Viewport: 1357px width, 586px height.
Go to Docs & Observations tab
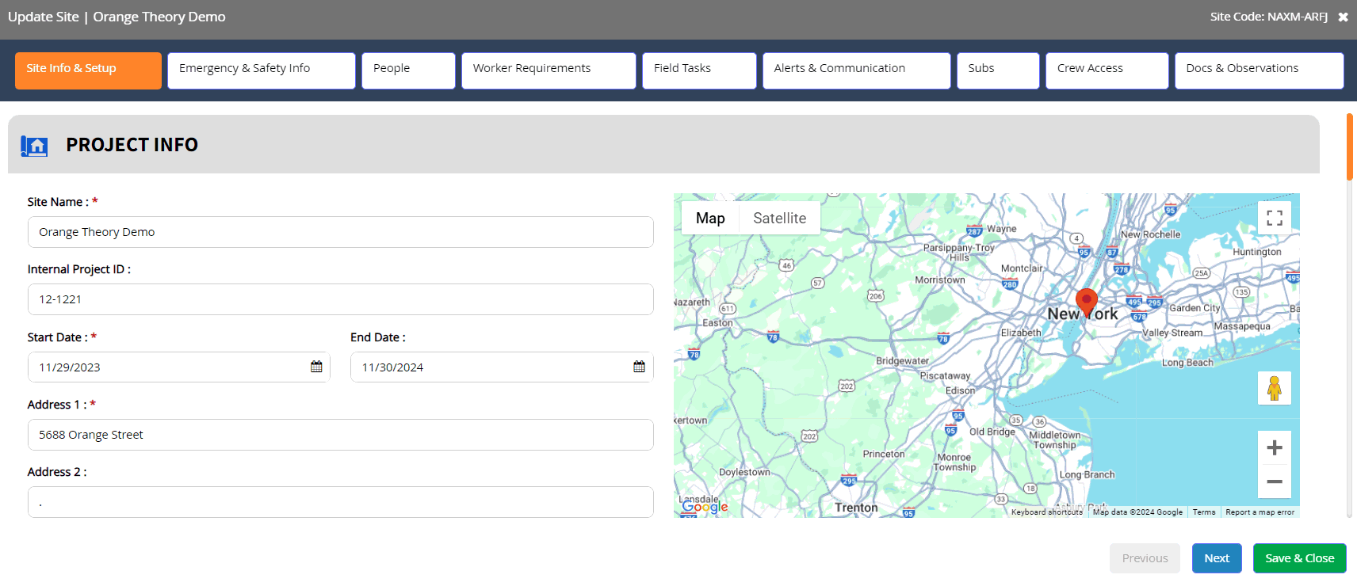[1259, 70]
